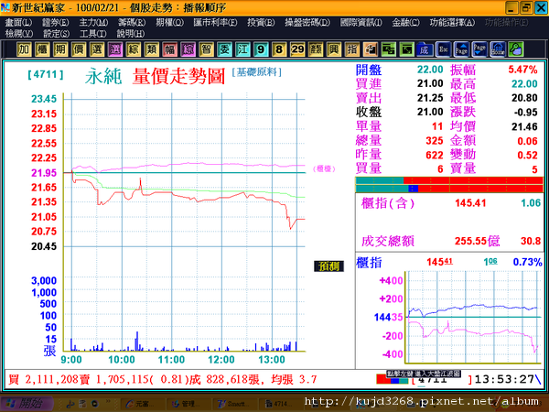Click the 總量 325 value
Viewport: 549px width, 412px height.
click(x=434, y=141)
